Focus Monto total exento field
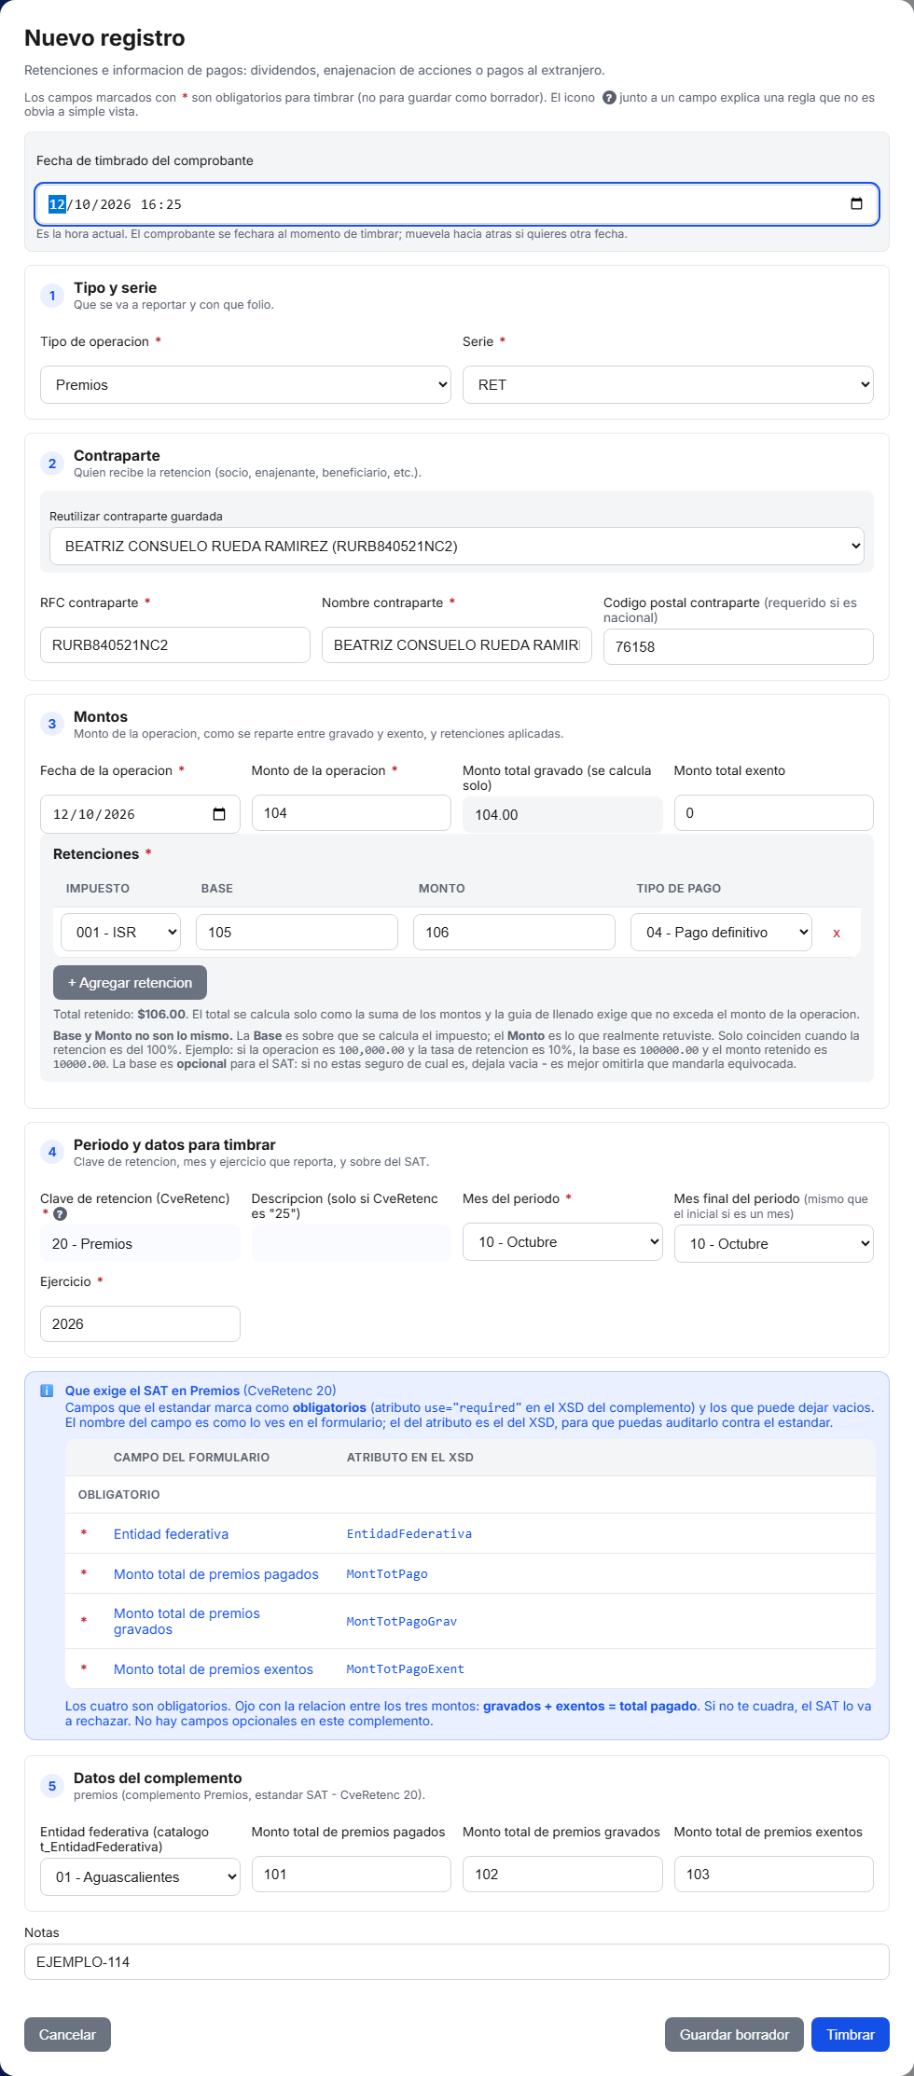Viewport: 914px width, 2076px height. [x=774, y=813]
